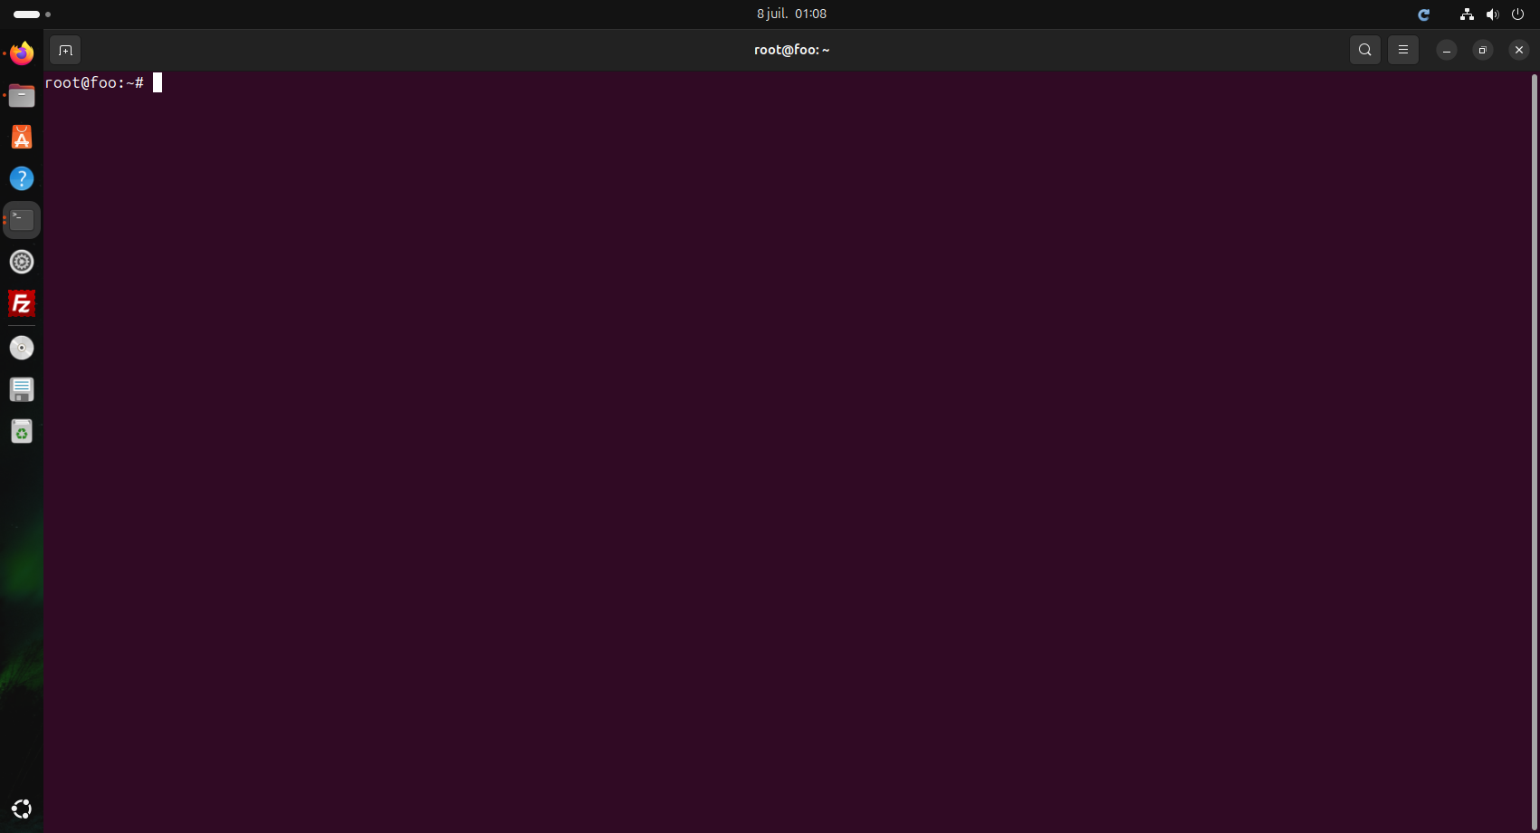Open the floppy disk backup tool
Viewport: 1540px width, 833px height.
pos(21,388)
